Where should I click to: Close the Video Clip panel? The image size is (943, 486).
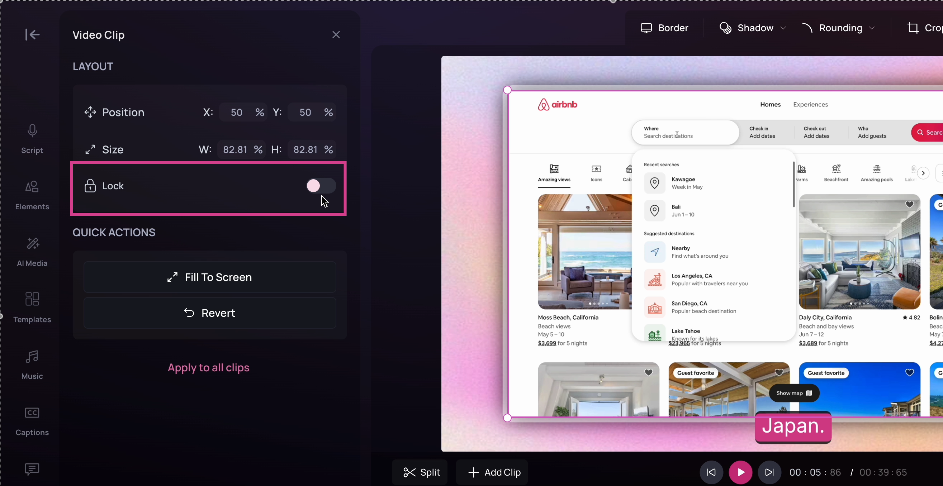point(336,35)
